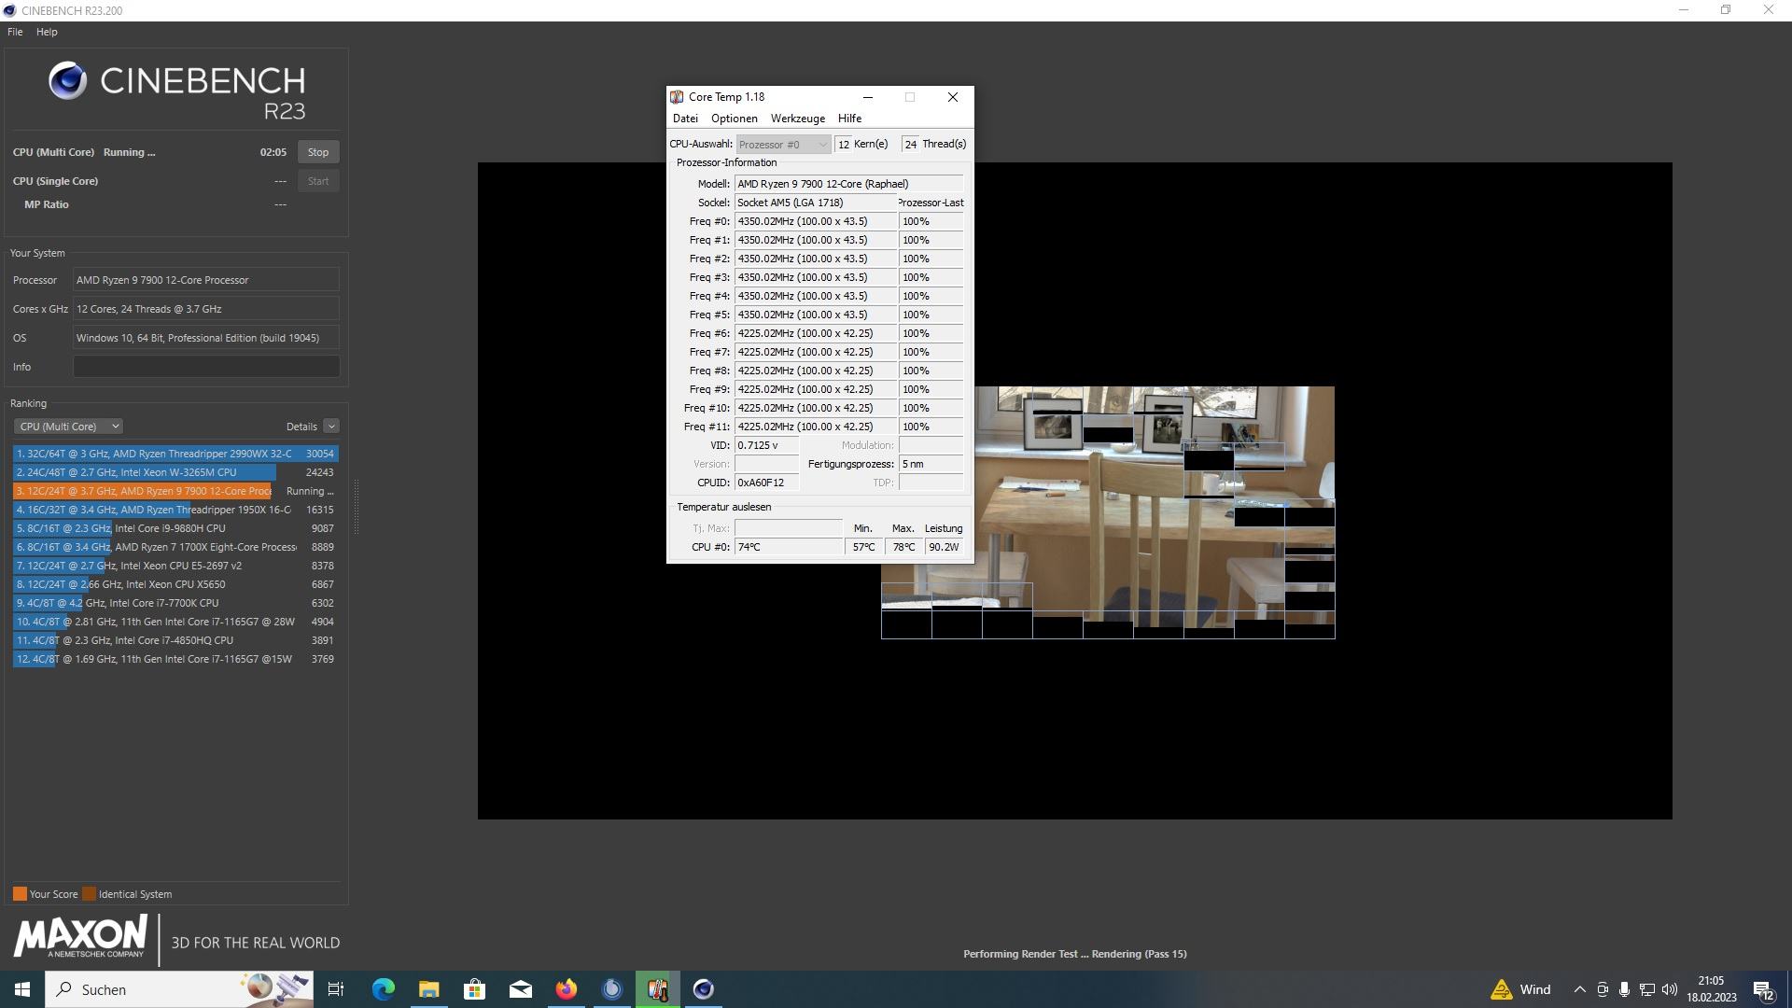Open the File menu in Cinebench

15,32
